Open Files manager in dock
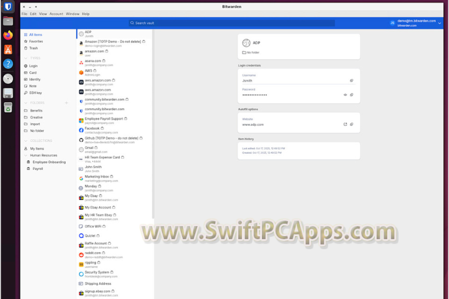 pyautogui.click(x=8, y=21)
